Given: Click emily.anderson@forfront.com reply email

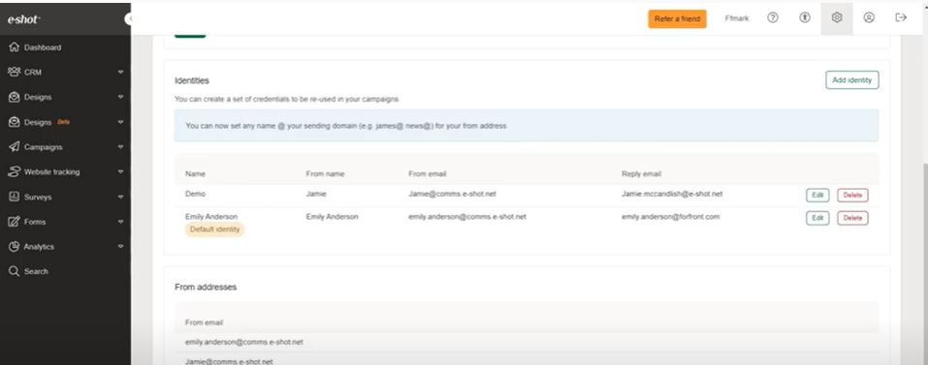Looking at the screenshot, I should coord(671,217).
